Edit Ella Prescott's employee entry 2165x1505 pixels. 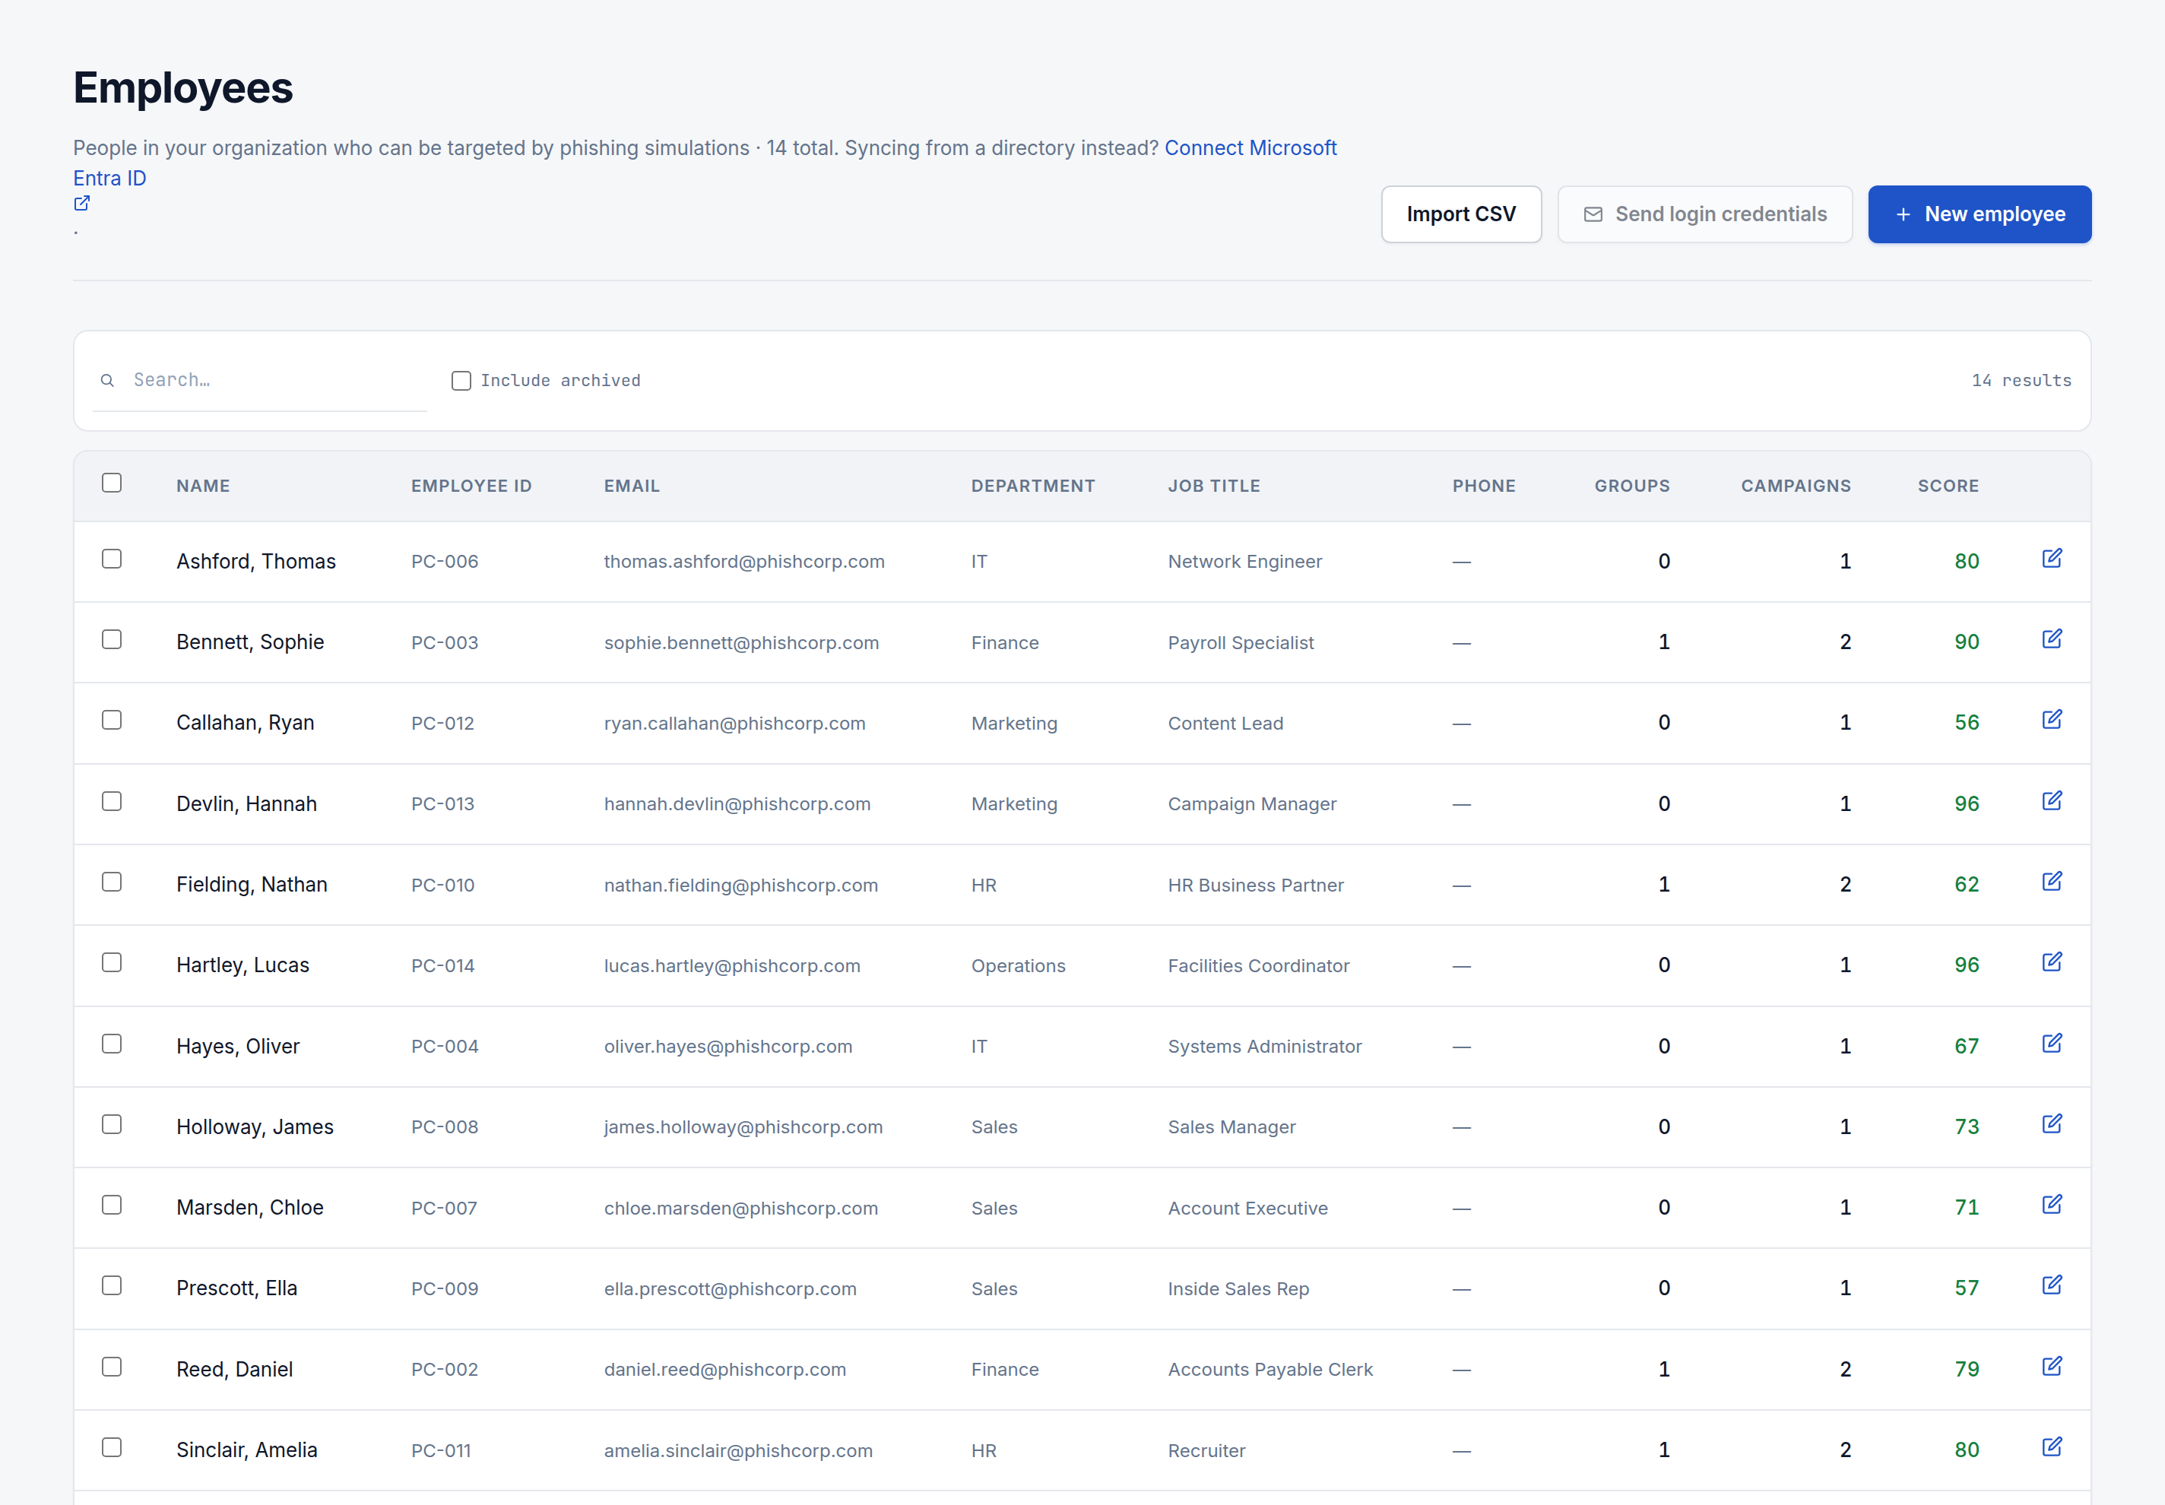pyautogui.click(x=2052, y=1285)
